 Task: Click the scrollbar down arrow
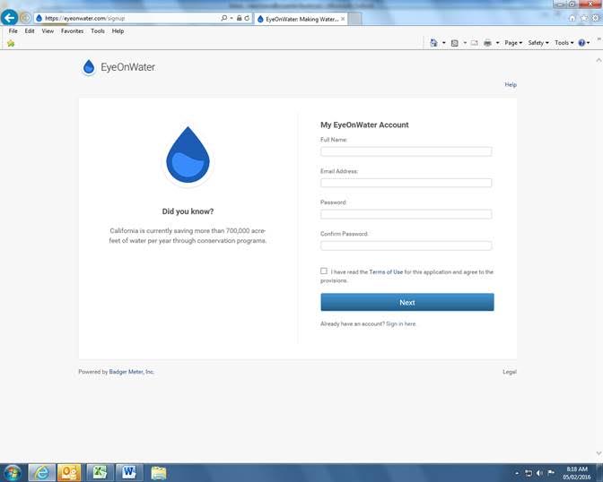(x=599, y=453)
